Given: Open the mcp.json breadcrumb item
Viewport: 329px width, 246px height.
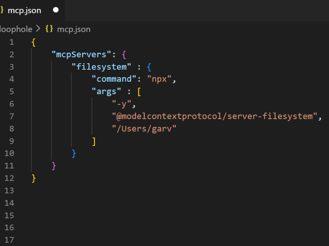Looking at the screenshot, I should point(74,29).
